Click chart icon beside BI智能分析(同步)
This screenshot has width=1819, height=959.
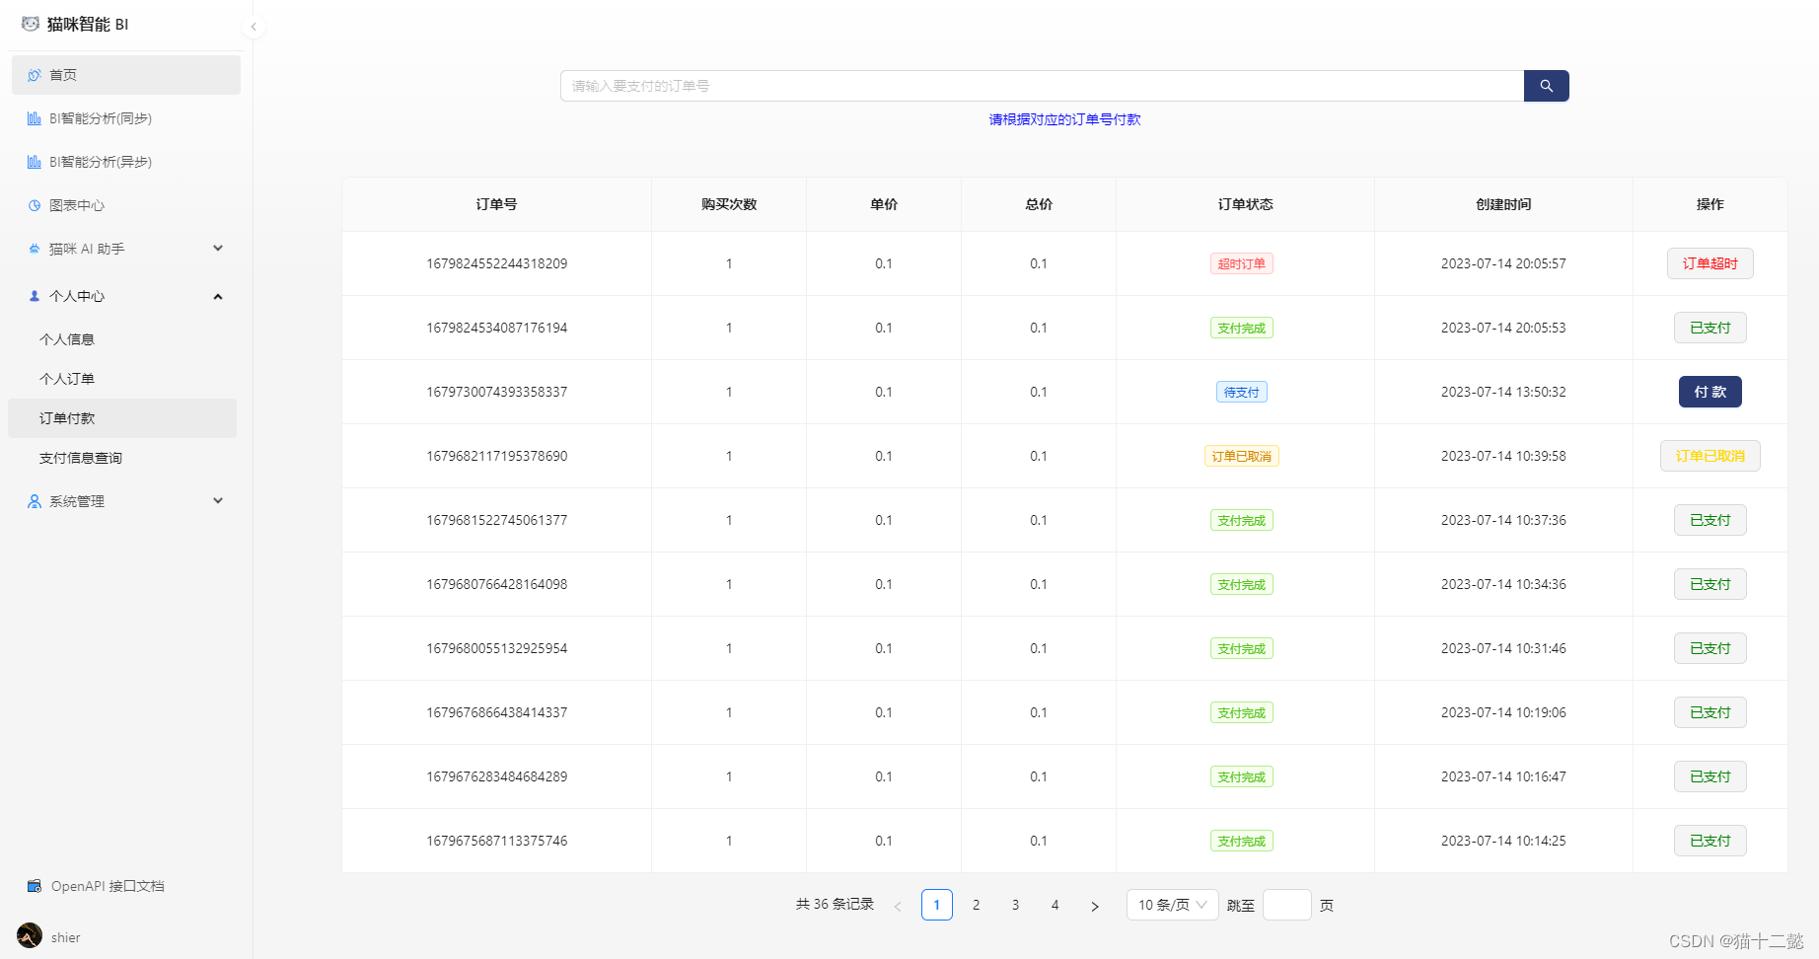click(35, 118)
